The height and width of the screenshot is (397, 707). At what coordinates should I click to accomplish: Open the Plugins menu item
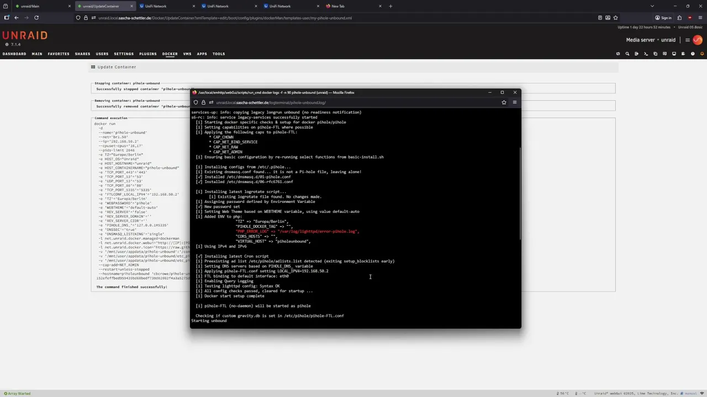point(148,54)
